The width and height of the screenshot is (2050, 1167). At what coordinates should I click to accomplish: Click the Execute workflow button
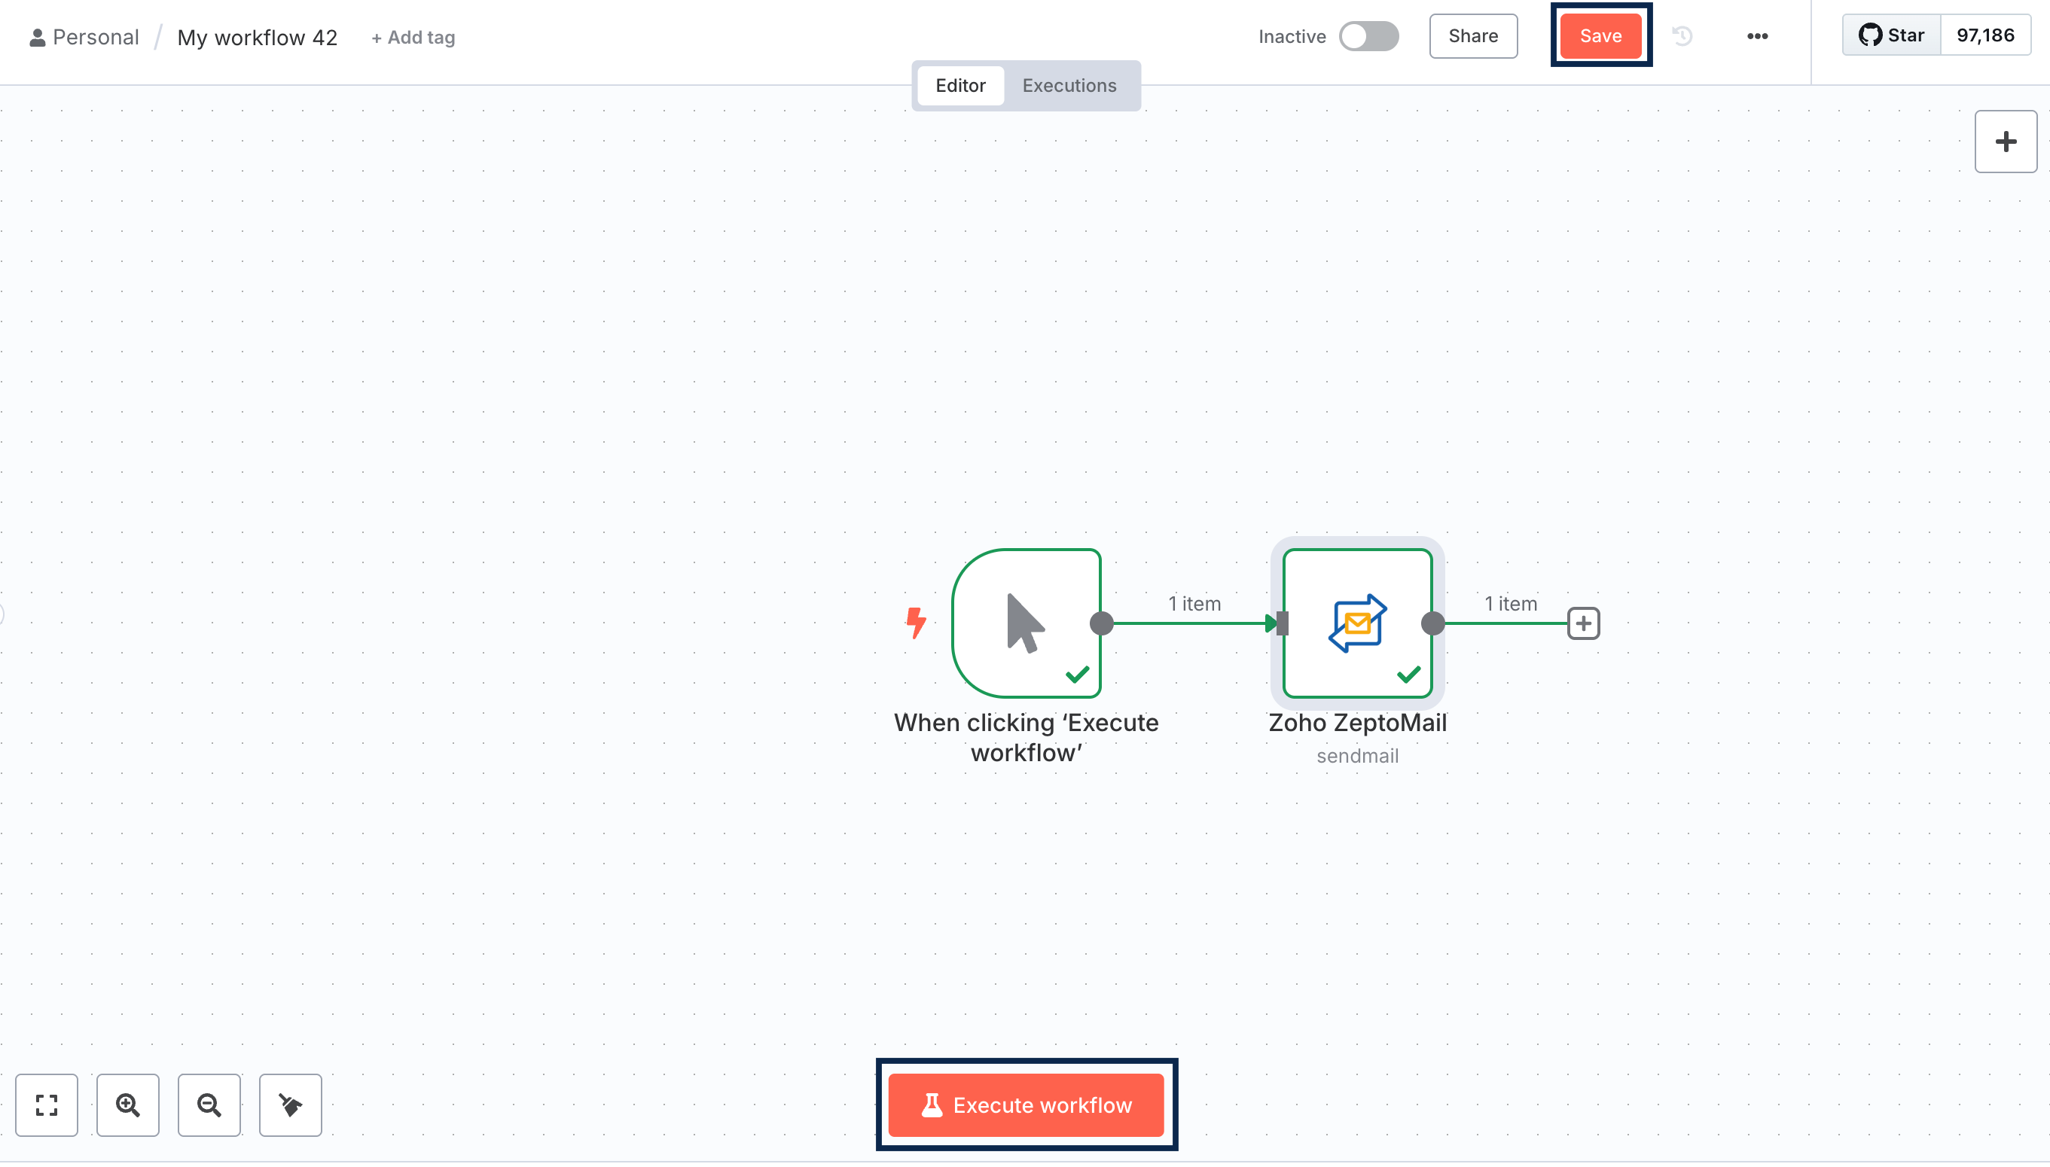(1026, 1105)
